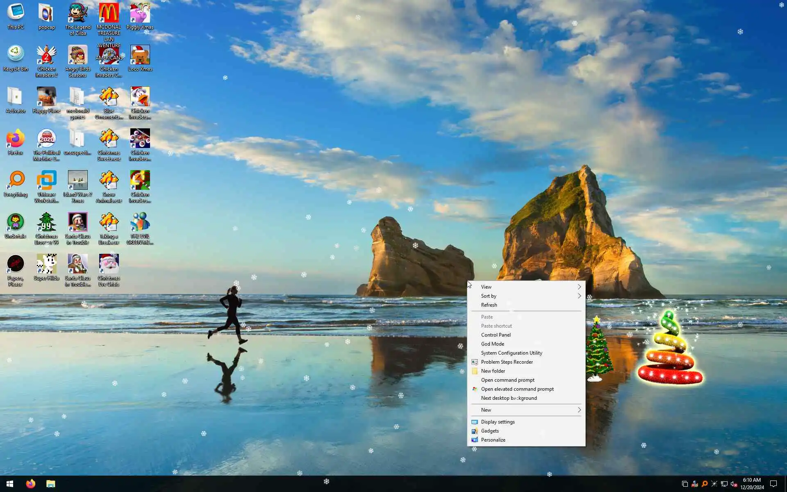Viewport: 787px width, 492px height.
Task: Select The Legend of Zilda icon
Action: click(77, 14)
